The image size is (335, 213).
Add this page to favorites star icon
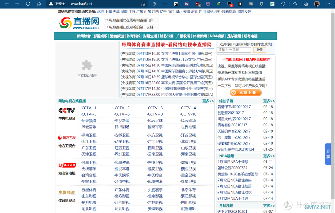click(143, 4)
